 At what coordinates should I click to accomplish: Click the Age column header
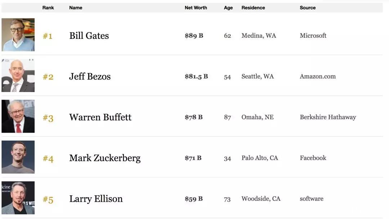click(228, 8)
